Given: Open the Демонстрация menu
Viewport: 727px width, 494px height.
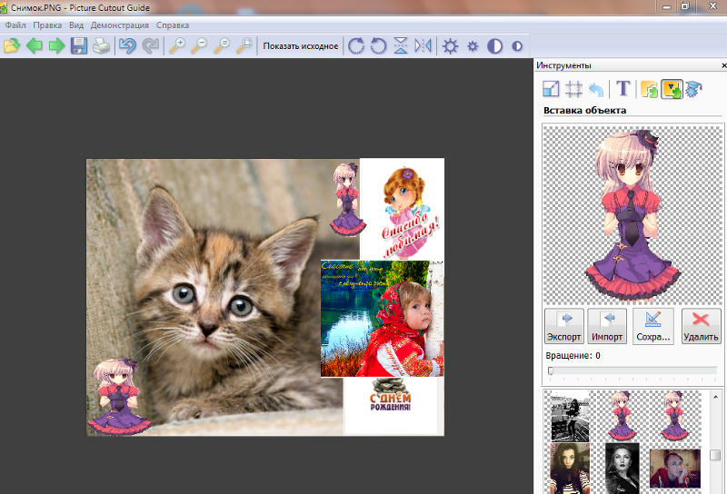Looking at the screenshot, I should (120, 25).
